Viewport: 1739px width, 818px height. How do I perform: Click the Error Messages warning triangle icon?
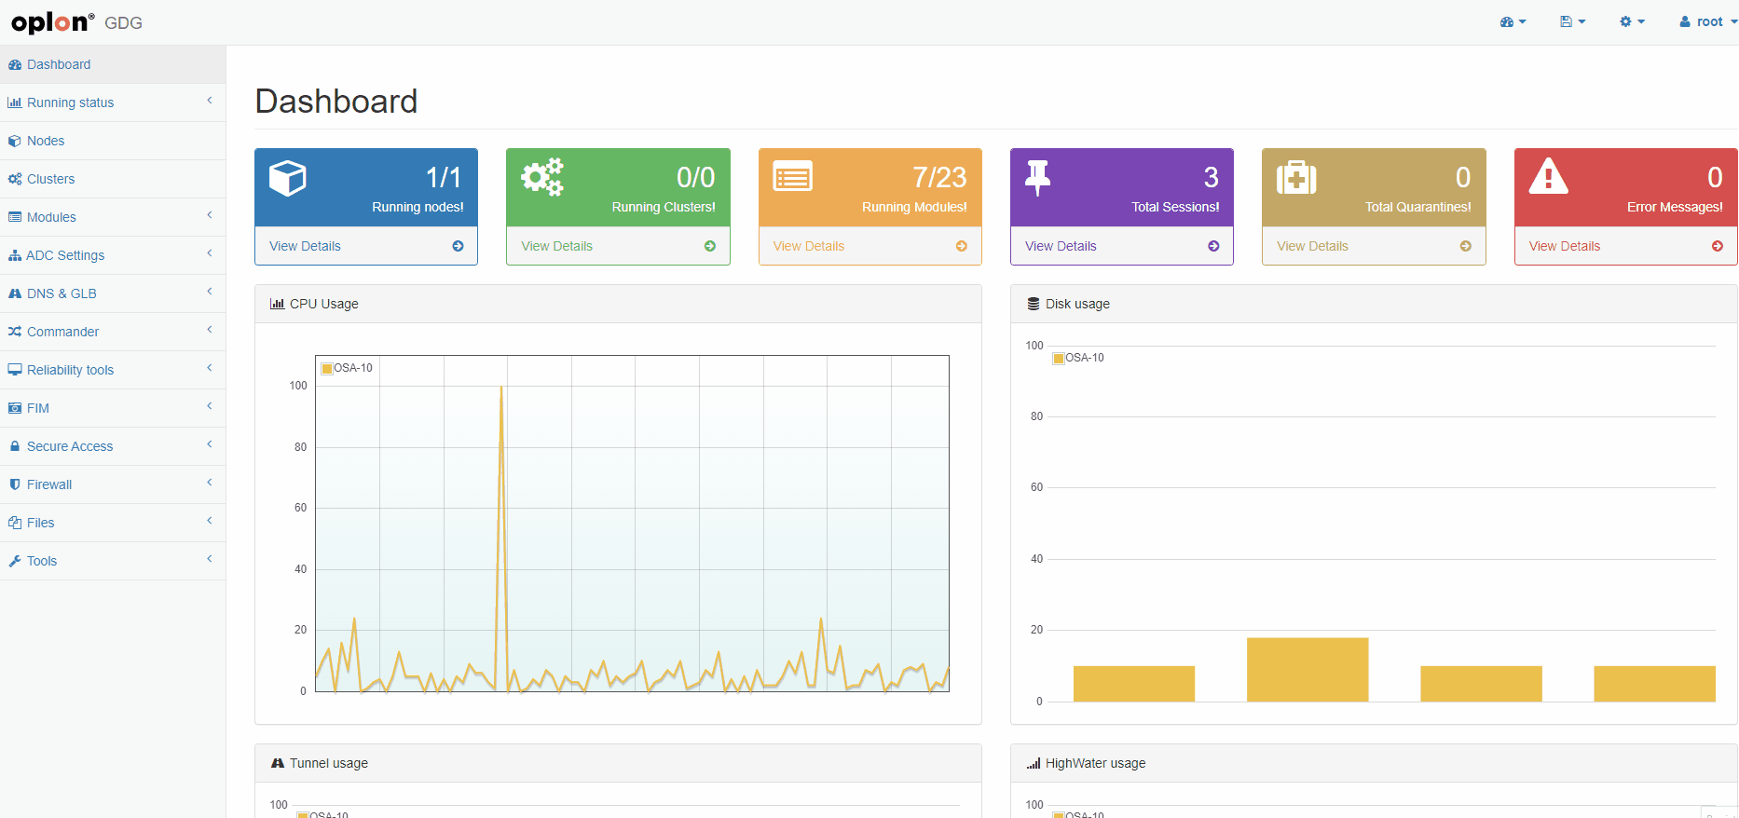(x=1548, y=176)
